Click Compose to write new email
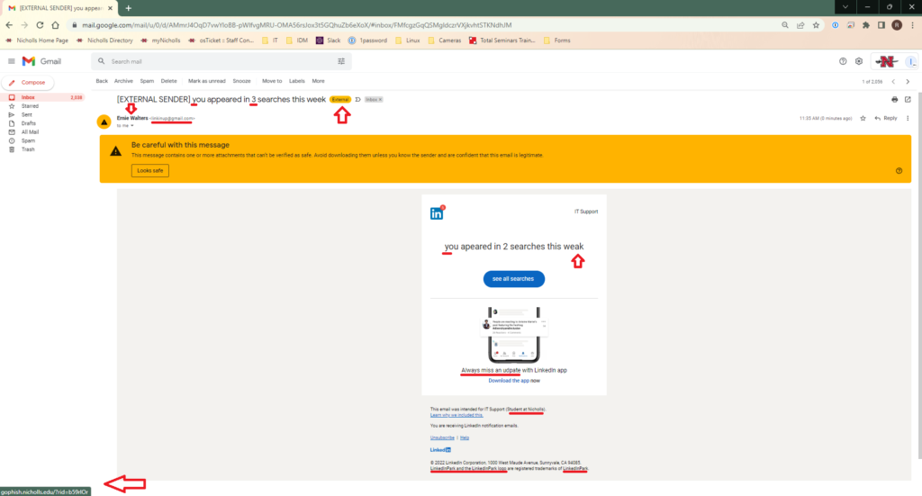 click(28, 82)
